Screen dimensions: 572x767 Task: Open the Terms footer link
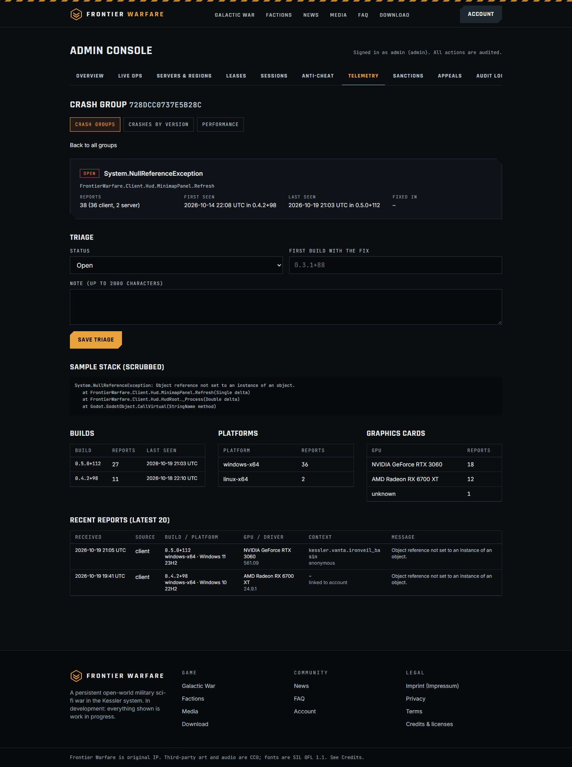pos(414,711)
